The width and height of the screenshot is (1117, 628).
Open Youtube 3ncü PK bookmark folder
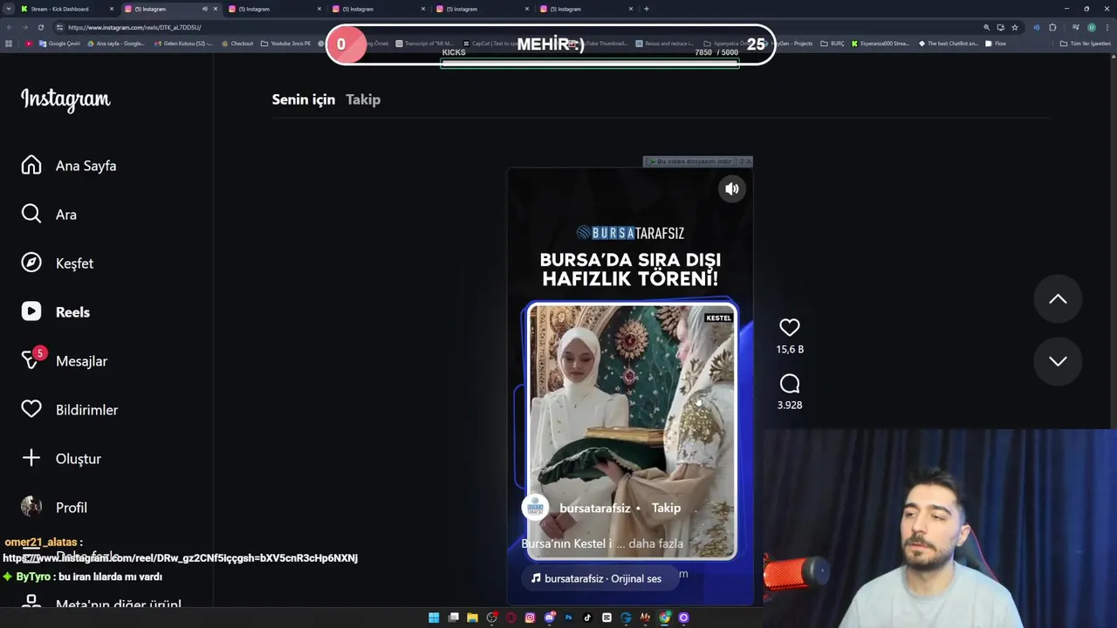(x=285, y=44)
